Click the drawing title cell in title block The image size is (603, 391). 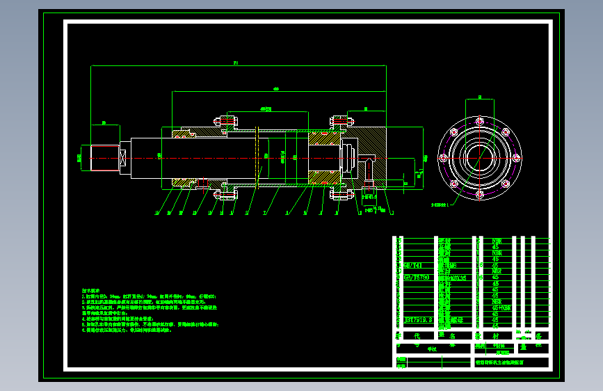[511, 362]
